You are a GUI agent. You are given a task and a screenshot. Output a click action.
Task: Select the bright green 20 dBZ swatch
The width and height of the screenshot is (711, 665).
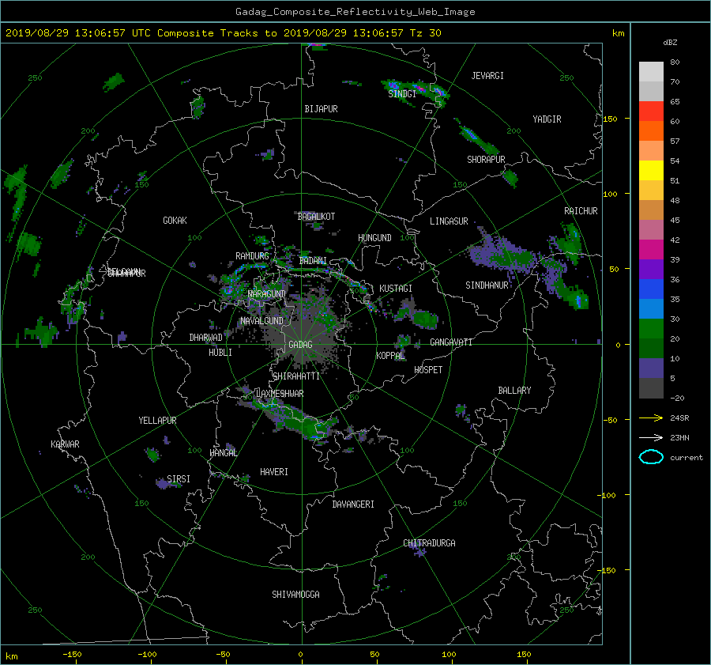click(651, 329)
